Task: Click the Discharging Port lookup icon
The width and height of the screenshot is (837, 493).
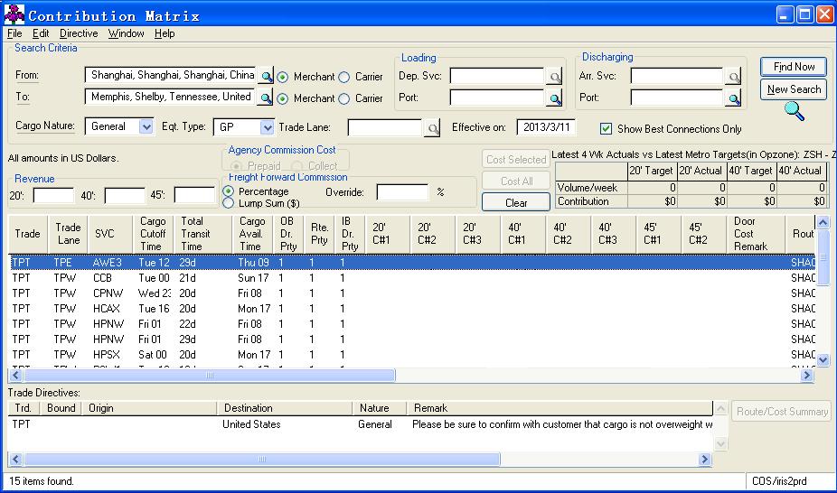Action: [734, 98]
